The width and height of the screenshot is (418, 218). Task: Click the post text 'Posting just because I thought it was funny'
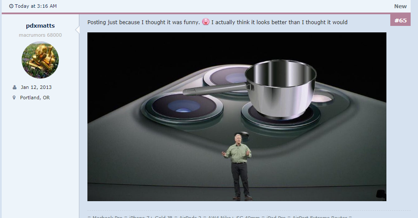[x=143, y=22]
